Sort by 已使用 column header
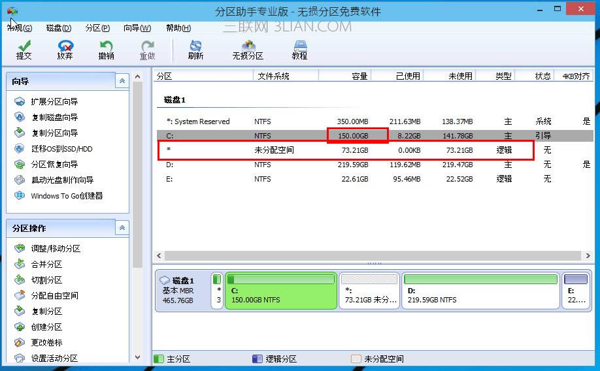Screen dimensions: 600x371 point(397,76)
